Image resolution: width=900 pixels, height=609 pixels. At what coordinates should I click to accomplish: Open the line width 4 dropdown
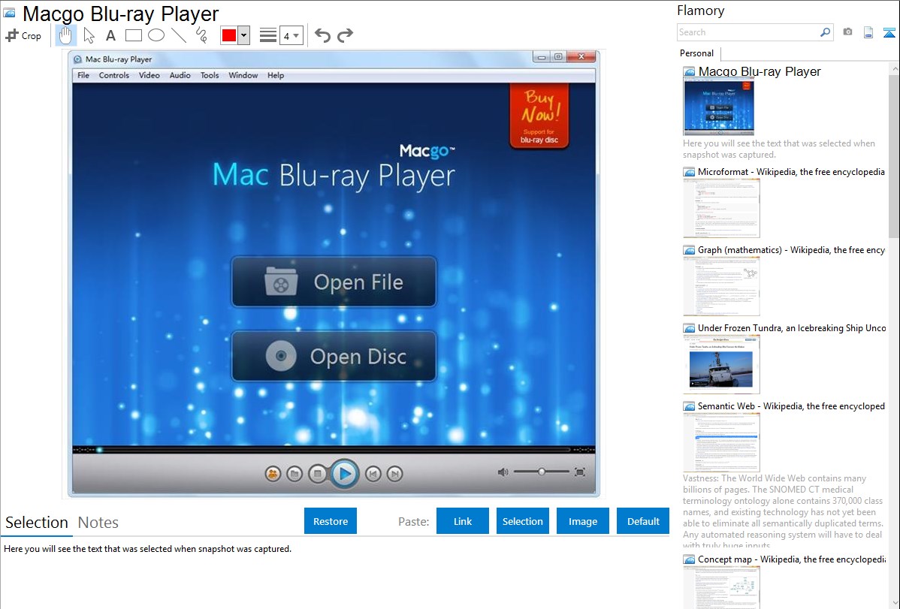(x=291, y=35)
